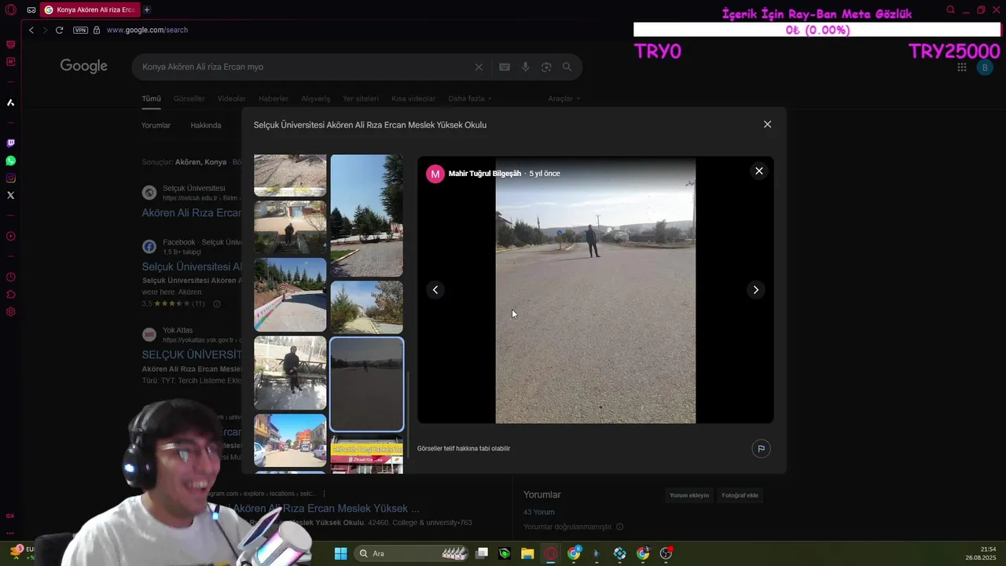Switch to the Alışveriş search tab
1006x566 pixels.
[x=316, y=98]
